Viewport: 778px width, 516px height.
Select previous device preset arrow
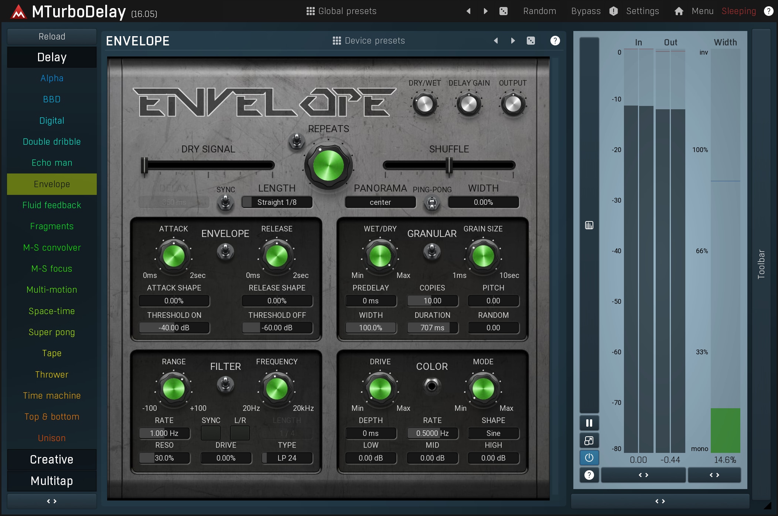coord(496,41)
